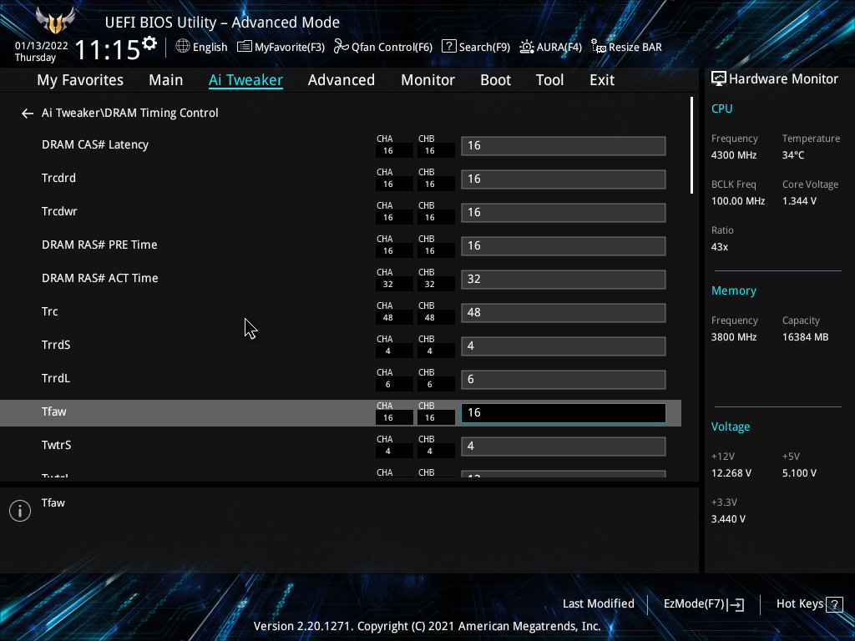Click DRAM RAS# ACT Time value field
The height and width of the screenshot is (641, 855).
tap(564, 279)
